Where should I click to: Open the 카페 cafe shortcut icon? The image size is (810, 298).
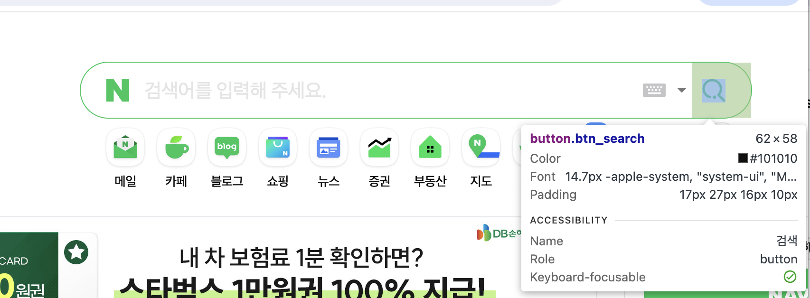click(176, 147)
